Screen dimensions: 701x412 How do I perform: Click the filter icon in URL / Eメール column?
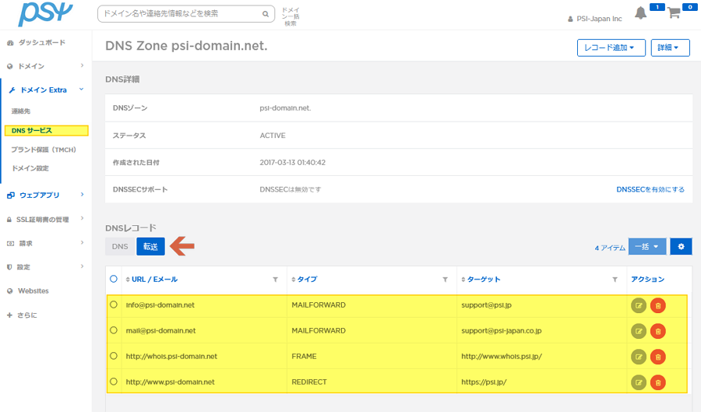point(276,280)
